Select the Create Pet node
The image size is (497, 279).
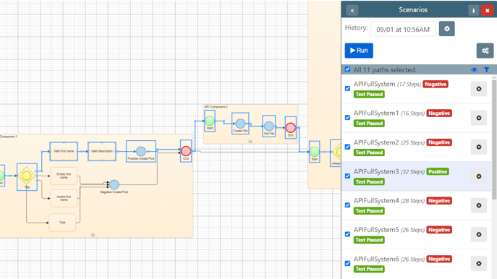(240, 123)
